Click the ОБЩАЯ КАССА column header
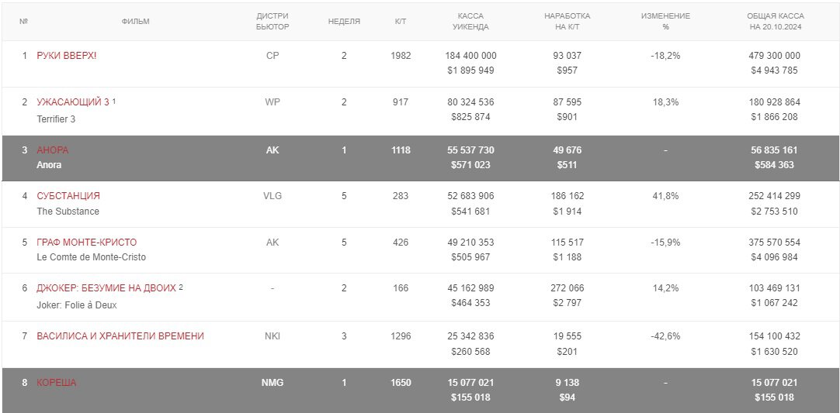This screenshot has height=413, width=840. coord(775,21)
